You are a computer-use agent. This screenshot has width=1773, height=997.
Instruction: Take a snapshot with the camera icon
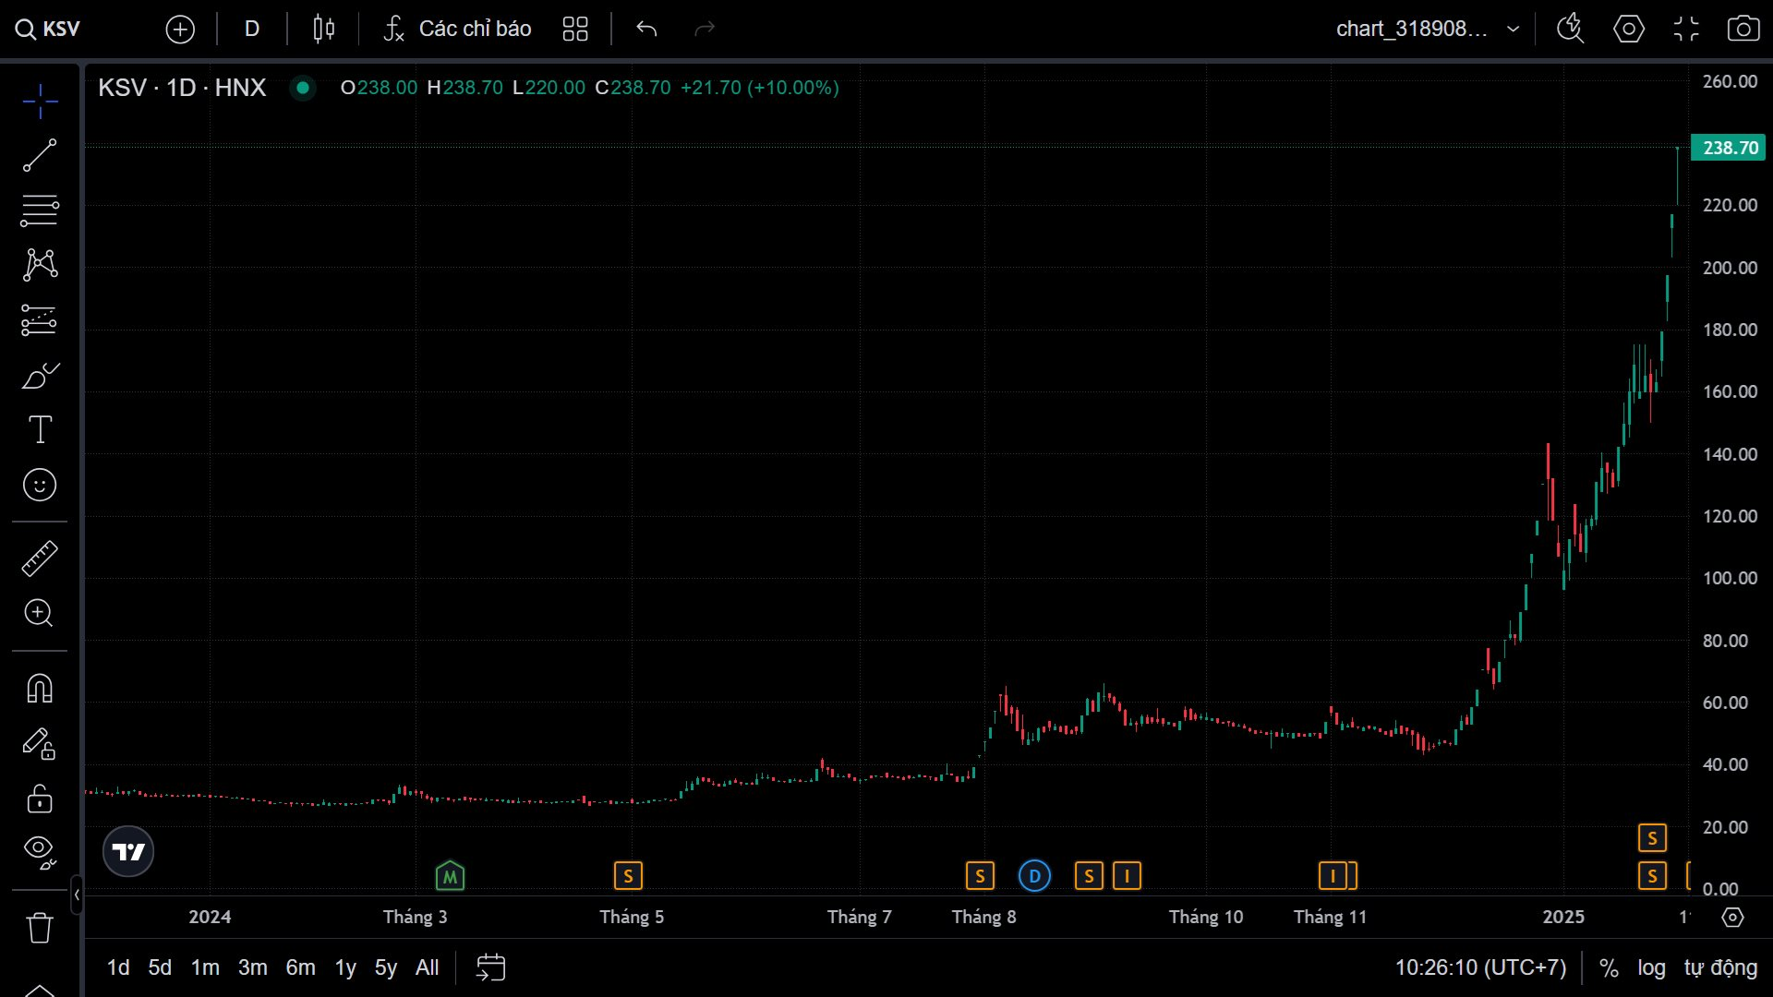pyautogui.click(x=1743, y=29)
